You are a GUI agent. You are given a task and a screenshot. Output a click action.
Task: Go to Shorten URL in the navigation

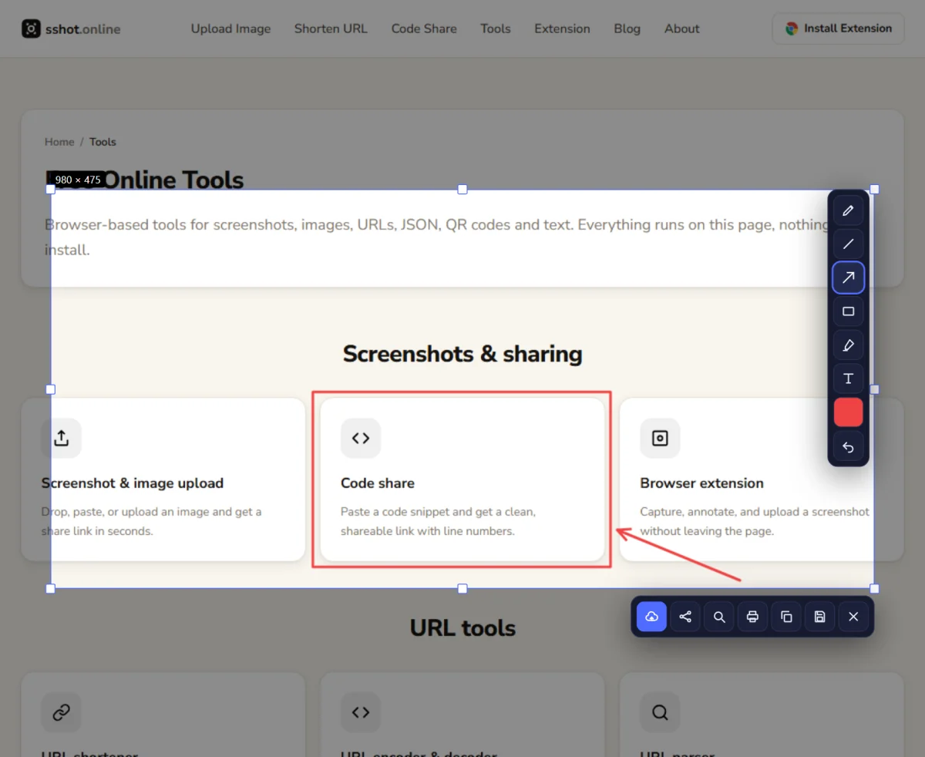click(x=331, y=29)
